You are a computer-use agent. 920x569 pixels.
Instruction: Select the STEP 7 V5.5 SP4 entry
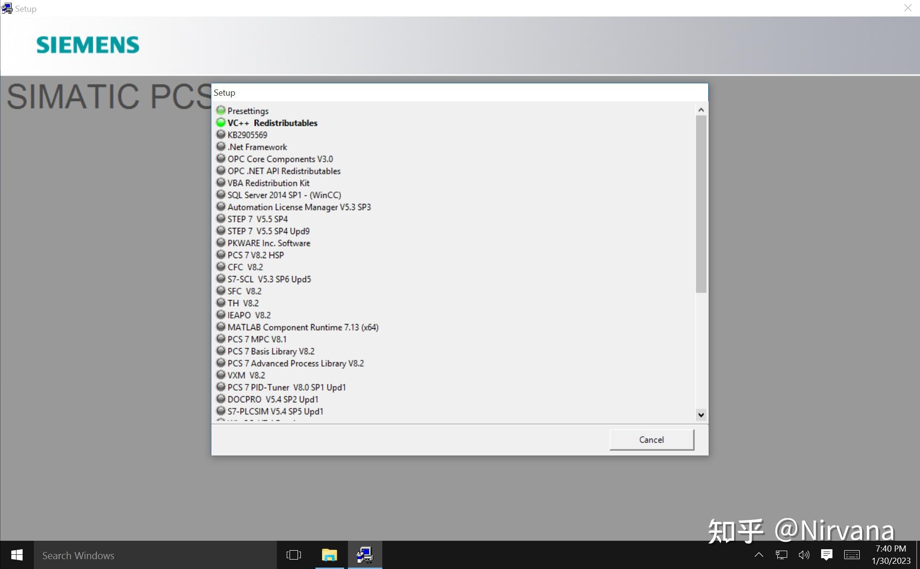(x=258, y=219)
